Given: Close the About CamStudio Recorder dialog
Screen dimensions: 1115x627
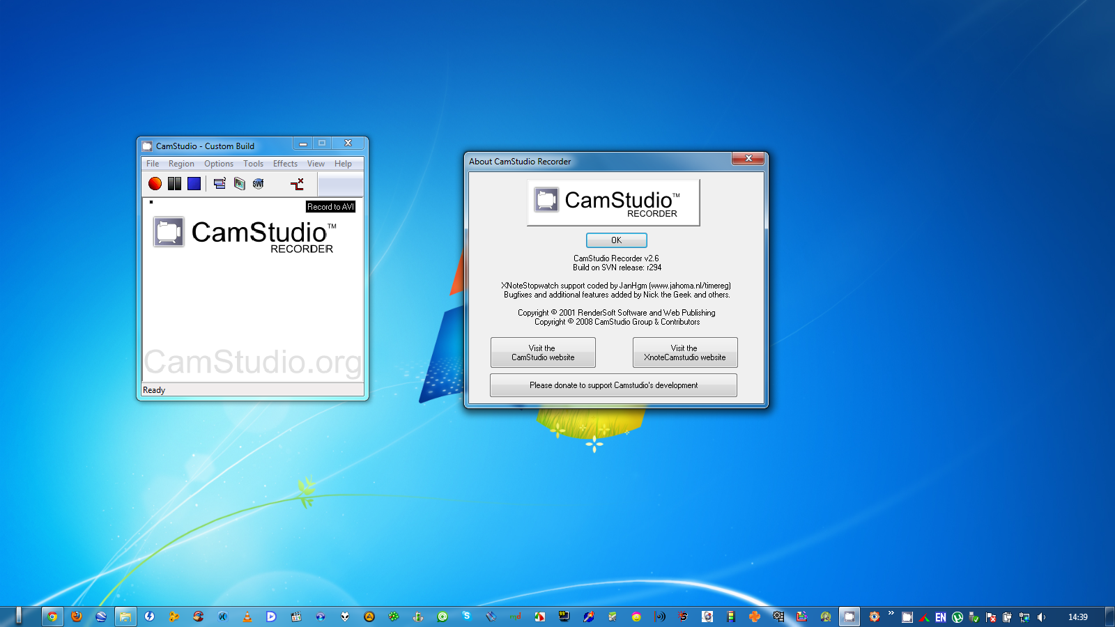Looking at the screenshot, I should tap(748, 159).
